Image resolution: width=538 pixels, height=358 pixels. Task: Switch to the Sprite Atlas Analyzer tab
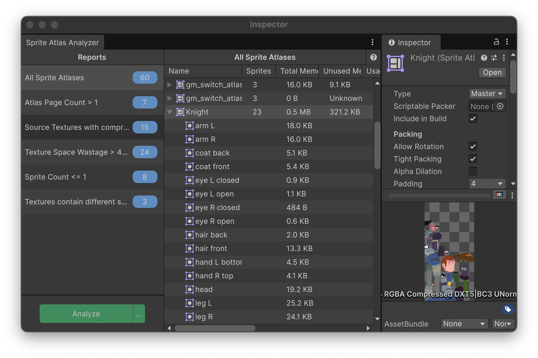click(x=62, y=42)
